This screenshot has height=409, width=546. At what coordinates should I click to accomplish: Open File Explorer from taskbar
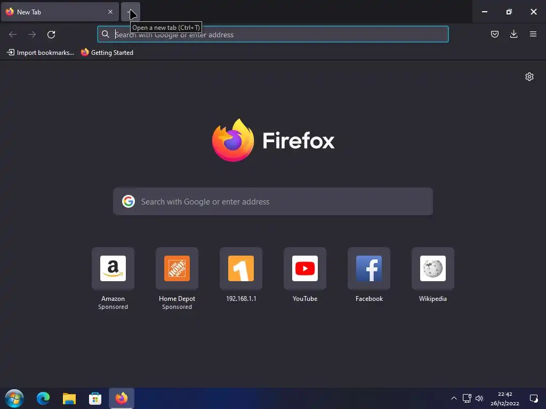(x=69, y=398)
